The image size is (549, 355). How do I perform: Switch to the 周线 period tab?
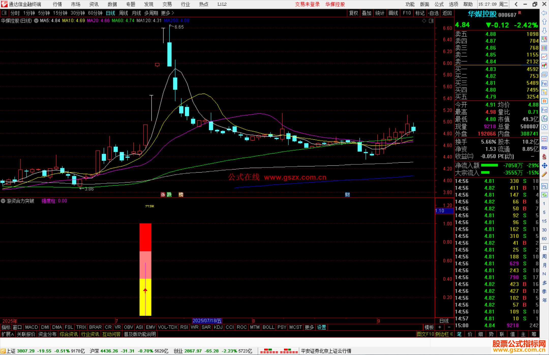coord(124,13)
